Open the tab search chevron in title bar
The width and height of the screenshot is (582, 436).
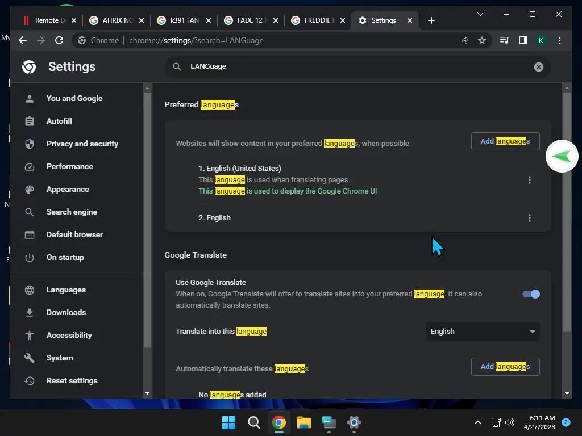[480, 14]
